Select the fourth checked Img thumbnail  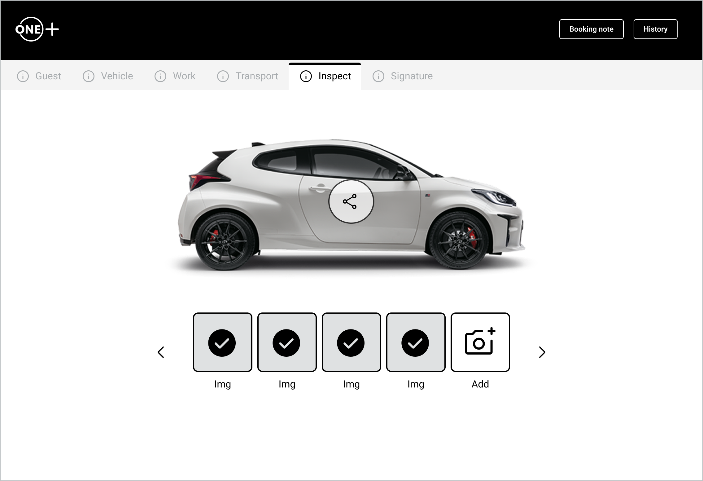(416, 342)
